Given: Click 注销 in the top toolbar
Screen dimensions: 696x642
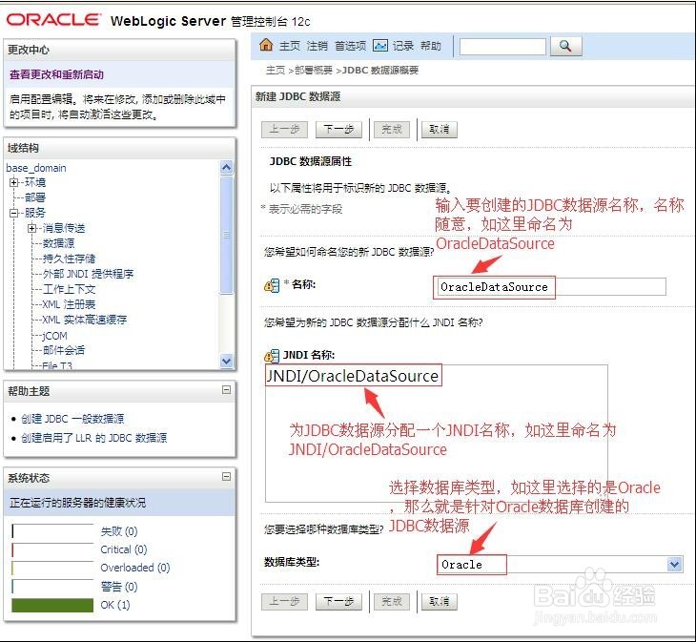Looking at the screenshot, I should coord(317,46).
